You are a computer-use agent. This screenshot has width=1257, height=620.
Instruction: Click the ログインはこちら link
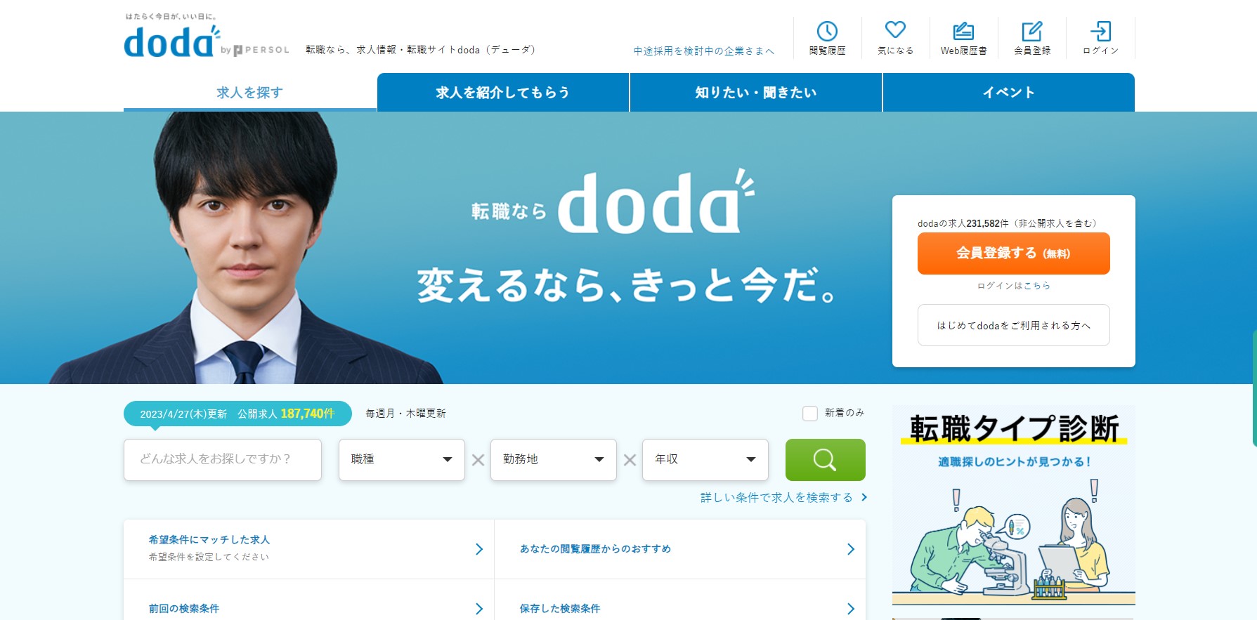[x=1014, y=286]
